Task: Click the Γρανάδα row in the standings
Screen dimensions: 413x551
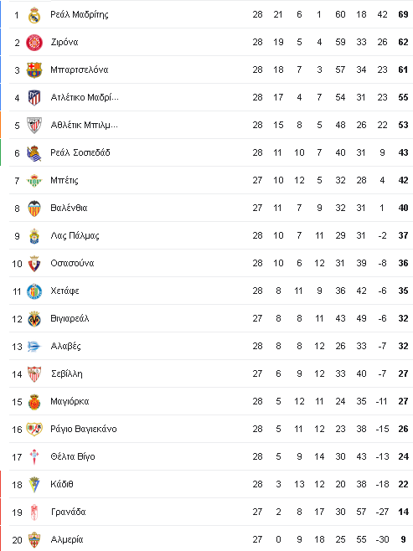Action: (x=211, y=512)
